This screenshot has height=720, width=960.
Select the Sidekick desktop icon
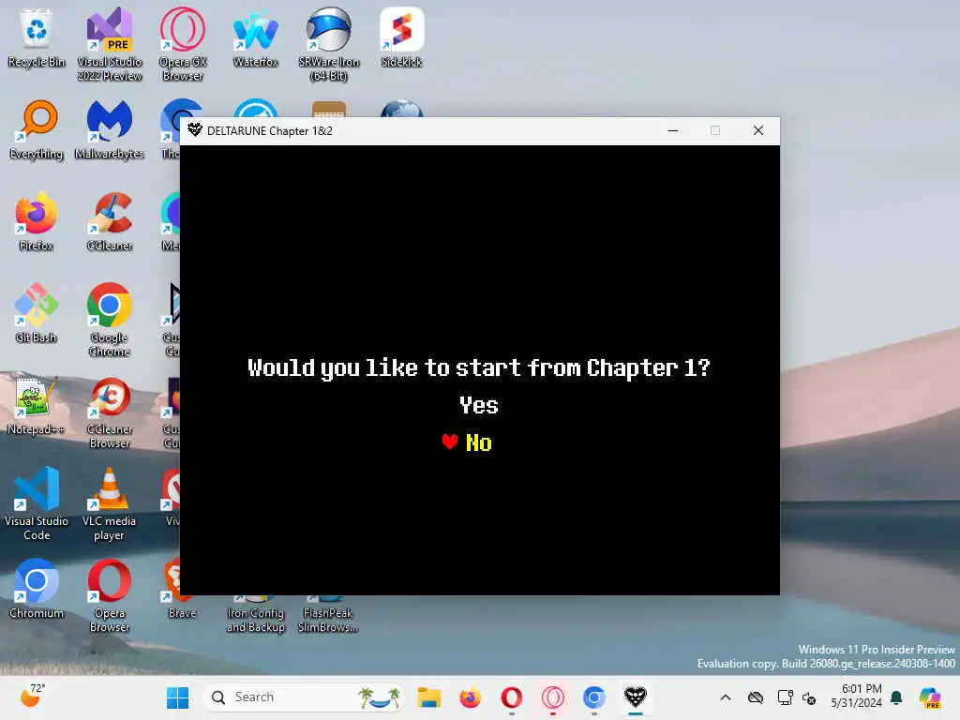[x=401, y=37]
